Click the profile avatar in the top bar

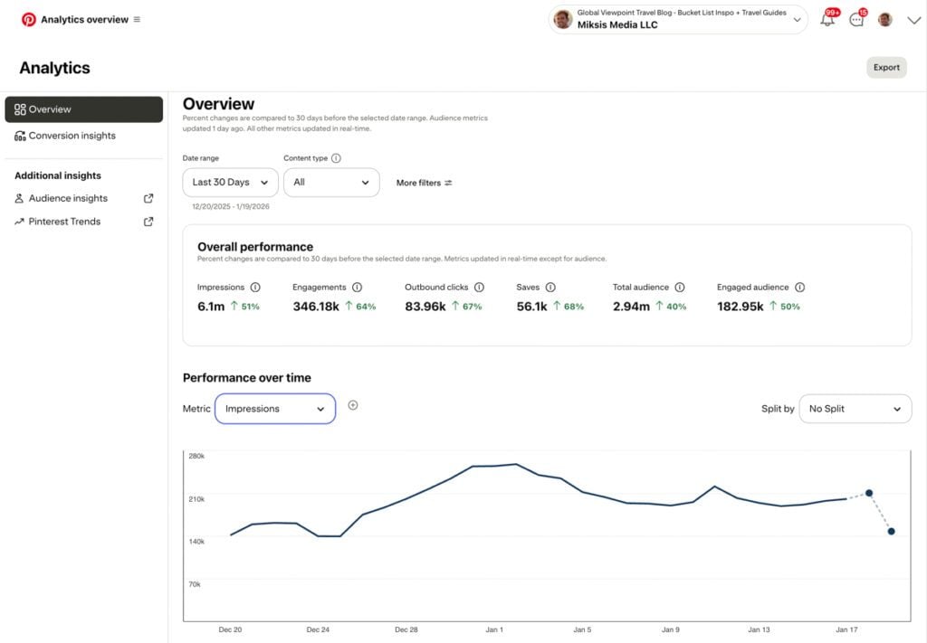[x=884, y=18]
